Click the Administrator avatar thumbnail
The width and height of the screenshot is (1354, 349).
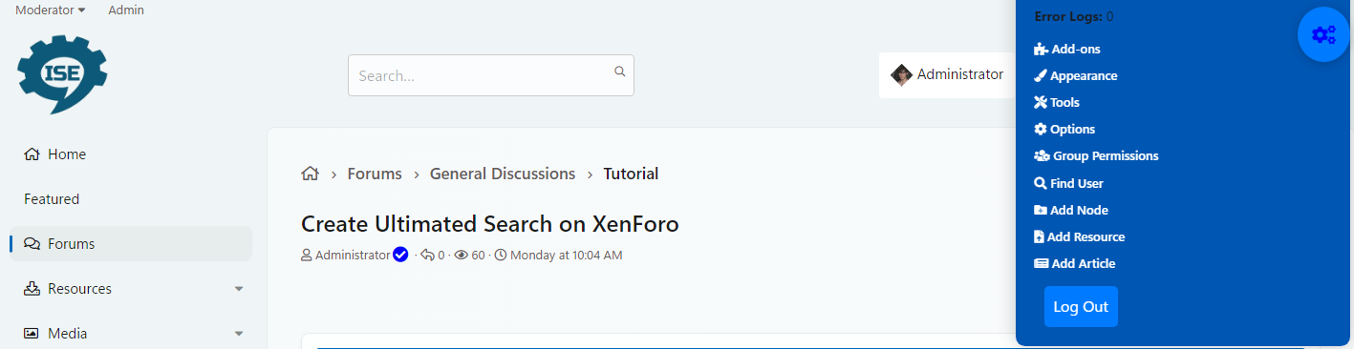pos(901,74)
